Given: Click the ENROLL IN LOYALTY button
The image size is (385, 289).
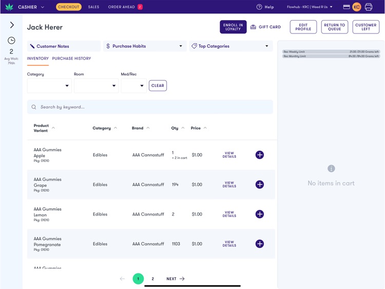Looking at the screenshot, I should coord(233,27).
